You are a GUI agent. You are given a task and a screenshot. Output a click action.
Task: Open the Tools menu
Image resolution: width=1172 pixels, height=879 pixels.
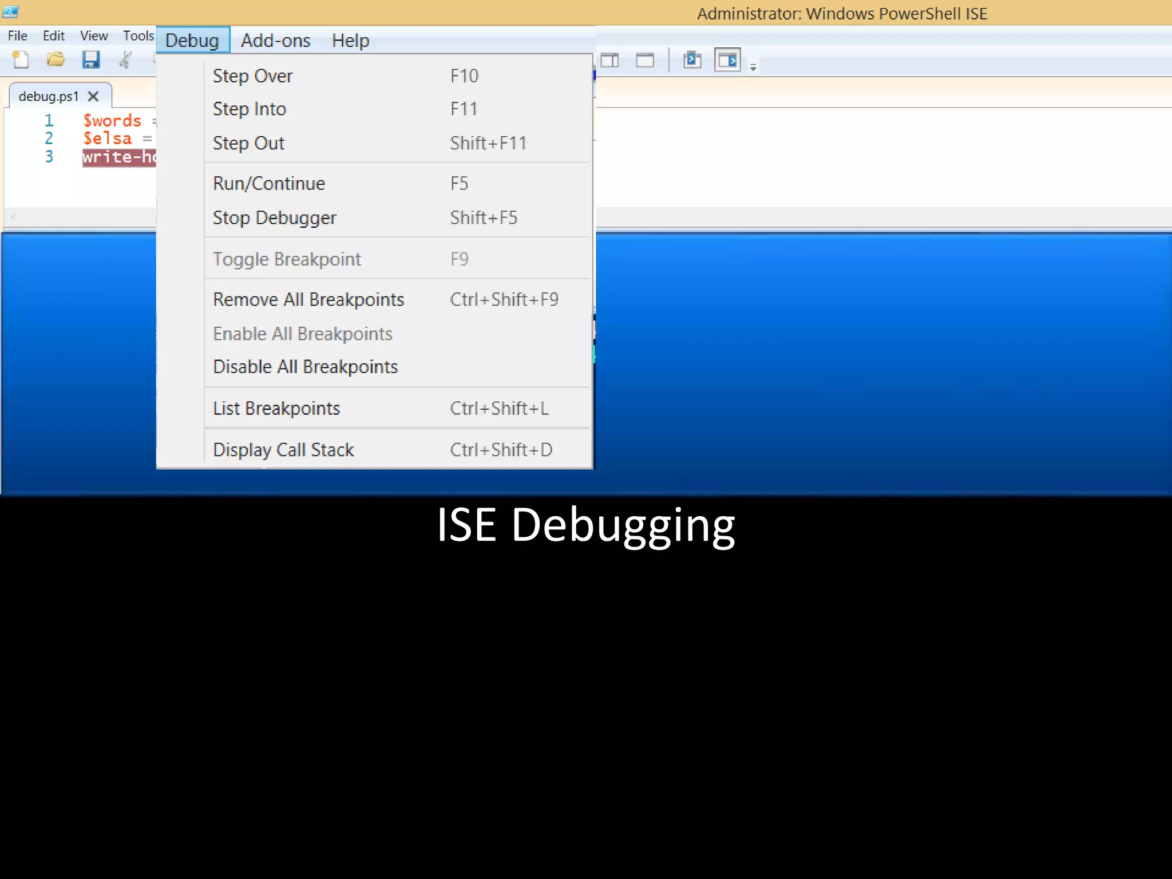[138, 35]
